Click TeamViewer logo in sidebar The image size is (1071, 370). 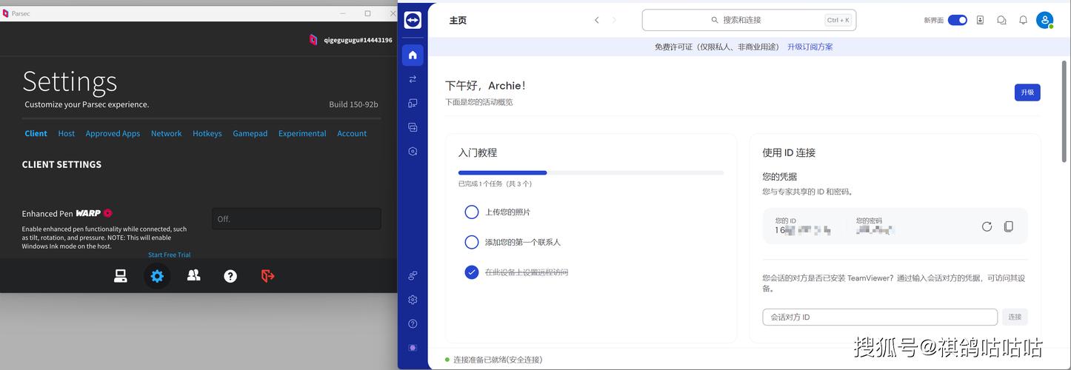[x=413, y=21]
